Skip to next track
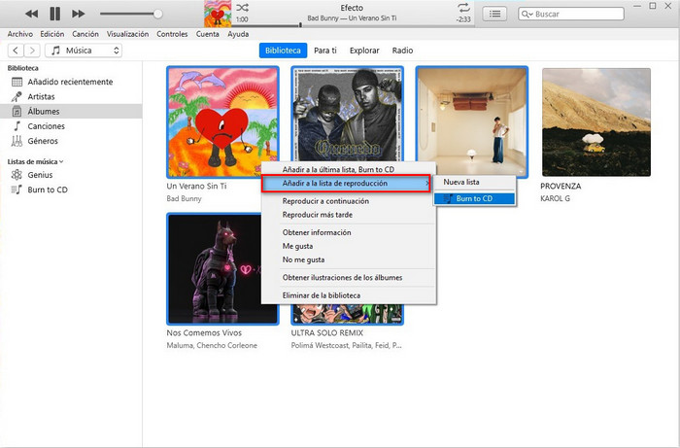Image resolution: width=680 pixels, height=448 pixels. (x=79, y=14)
